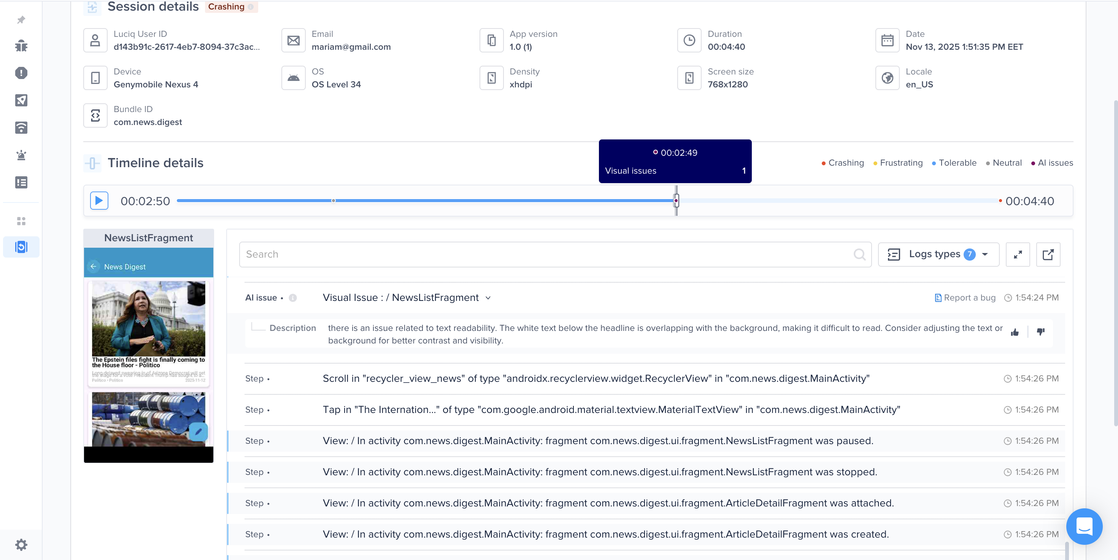Click the logs Search field
Viewport: 1118px width, 560px height.
click(547, 255)
